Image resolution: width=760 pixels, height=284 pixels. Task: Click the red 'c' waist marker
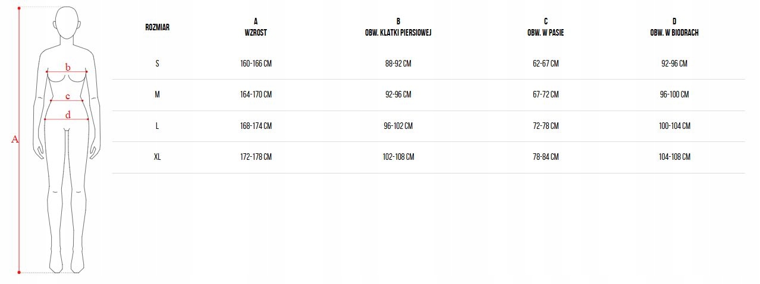(67, 96)
